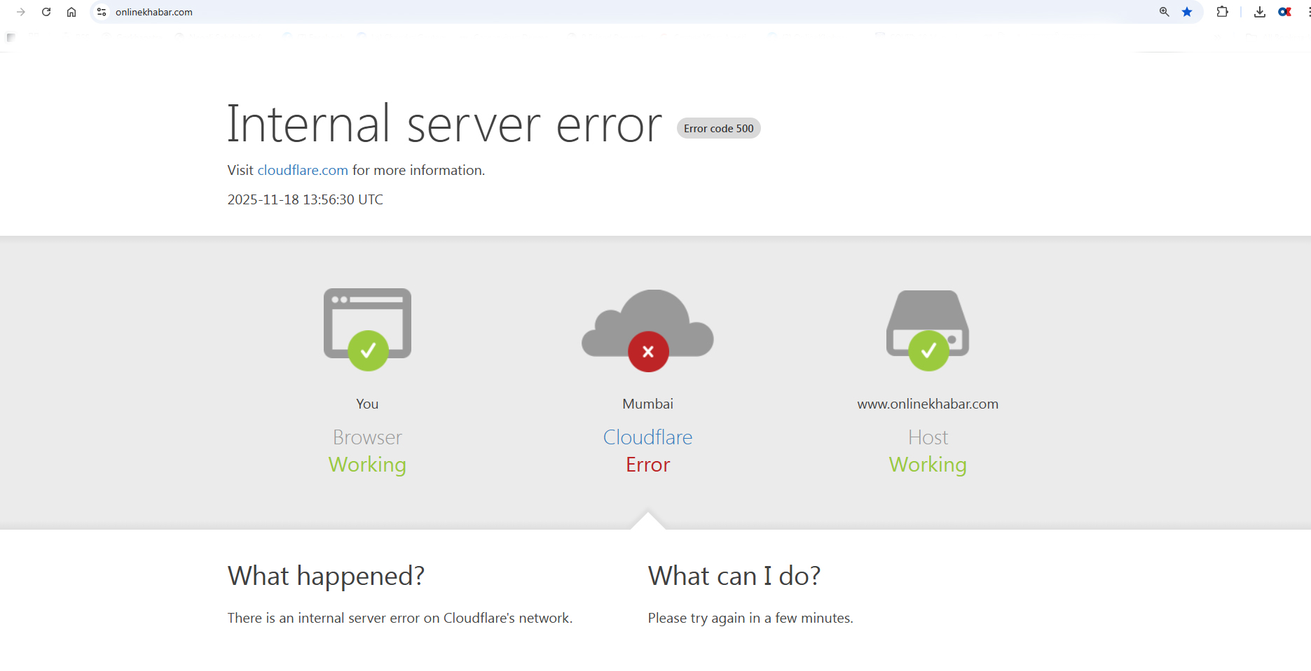Open the page zoom indicator

pyautogui.click(x=1164, y=12)
